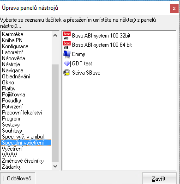Pick Objednávání from the list
Viewport: 180px width, 184px height.
[x=16, y=76]
